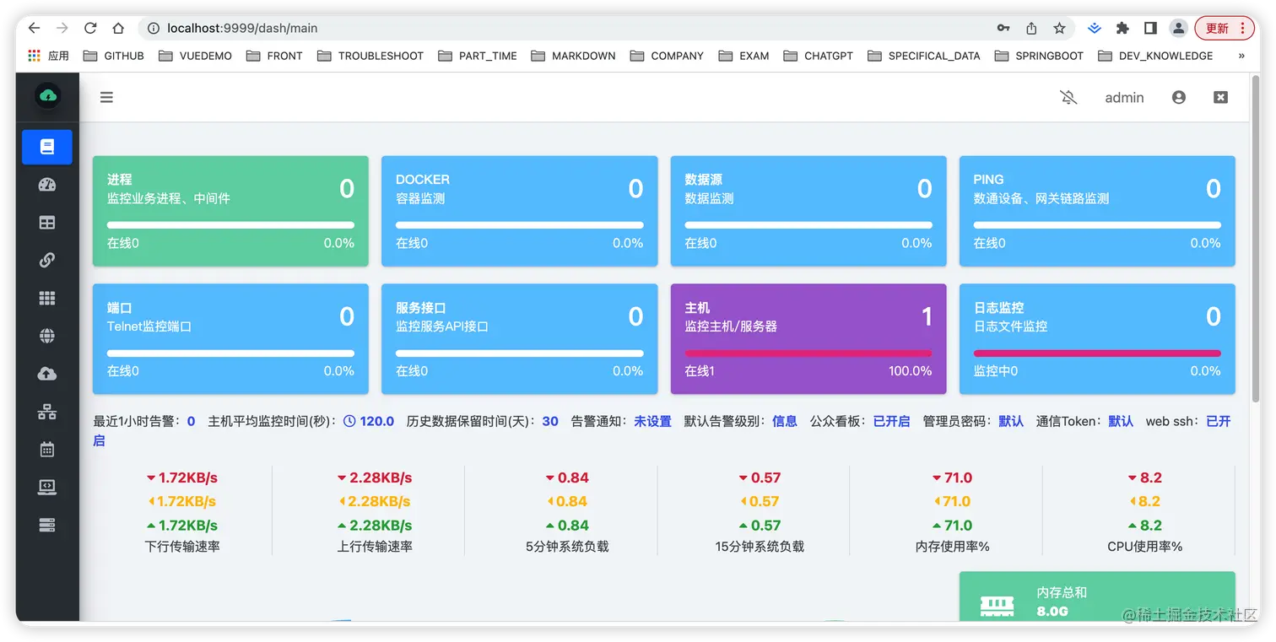This screenshot has height=642, width=1276.
Task: Open the 最近1小时告警 count link 0
Action: click(192, 421)
